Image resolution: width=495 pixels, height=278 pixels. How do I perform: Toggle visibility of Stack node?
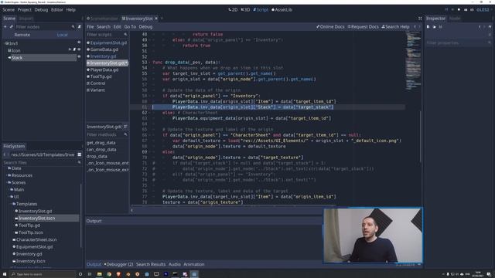(x=79, y=56)
